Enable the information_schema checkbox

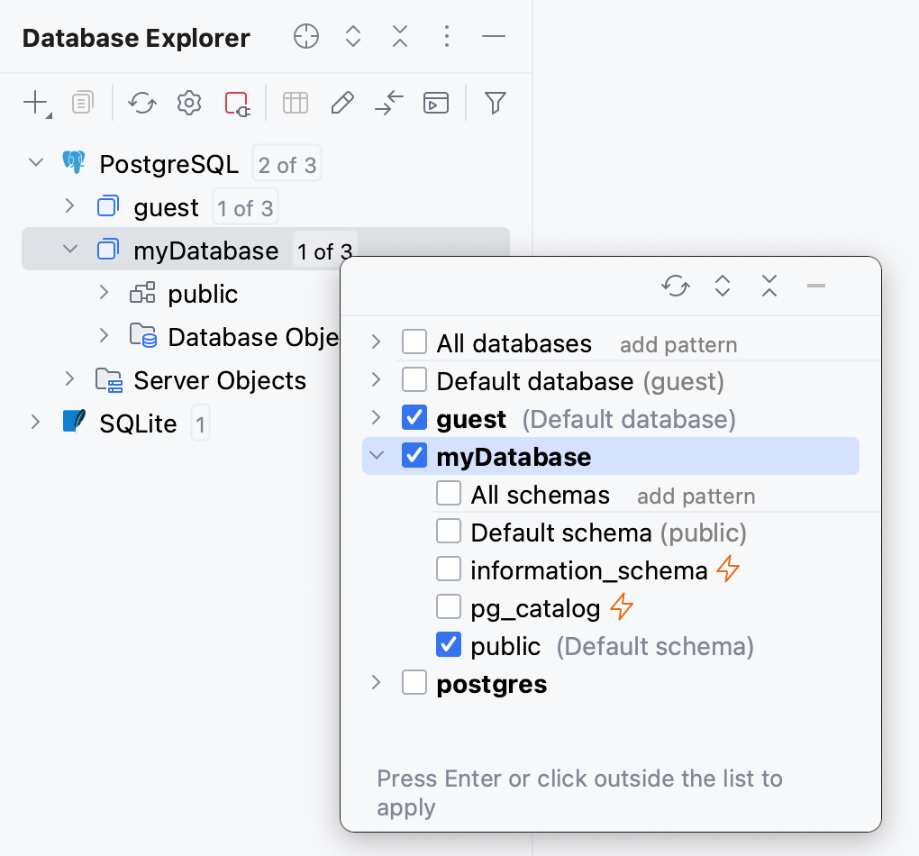point(448,569)
